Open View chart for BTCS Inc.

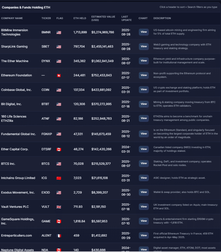tap(144, 164)
